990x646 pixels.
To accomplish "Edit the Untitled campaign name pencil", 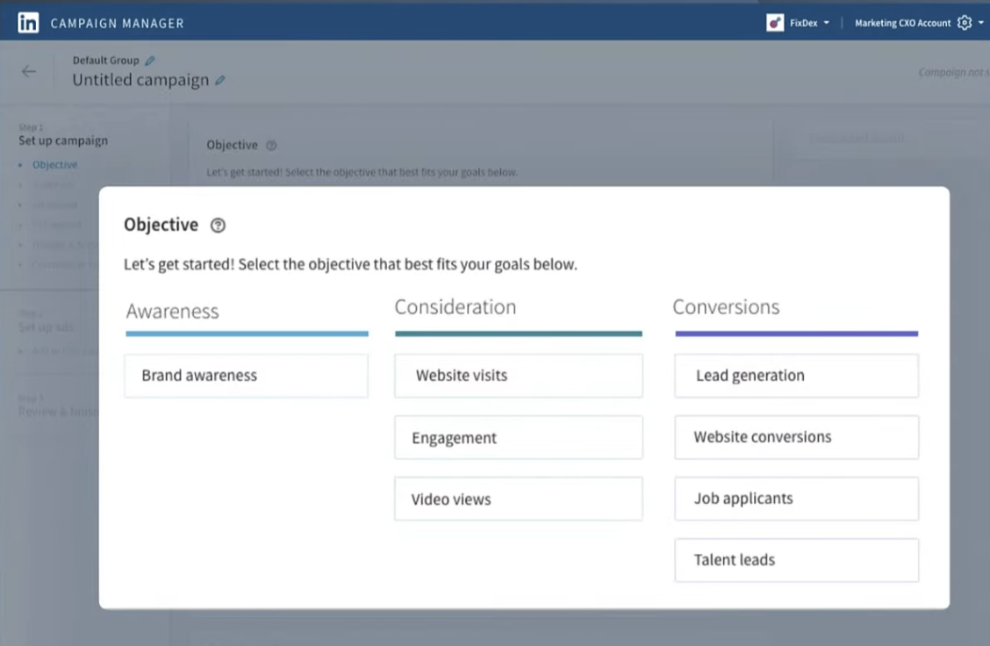I will pos(219,80).
